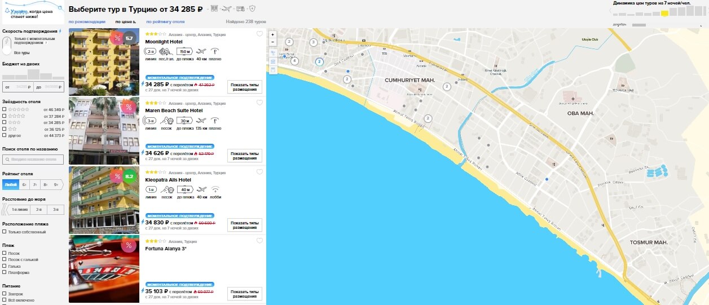
Task: Click Moonlight Hotel 150 m beach distance icon
Action: pos(184,51)
